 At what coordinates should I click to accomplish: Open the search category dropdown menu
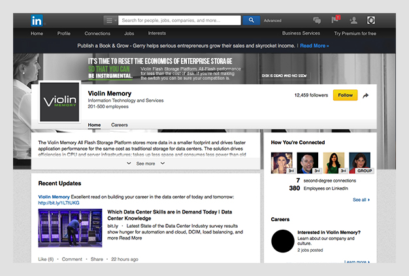(x=111, y=20)
